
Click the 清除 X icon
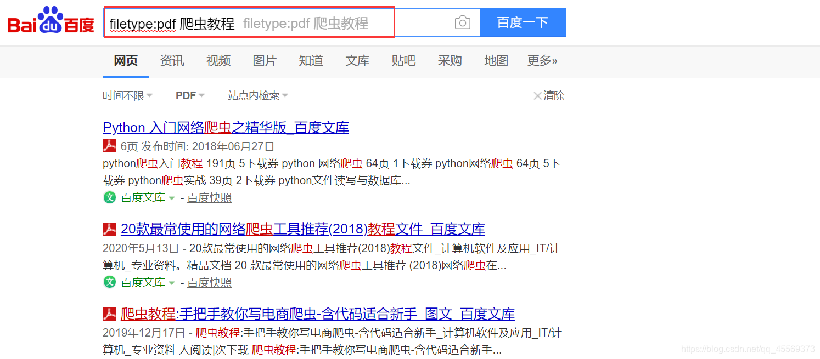tap(537, 96)
